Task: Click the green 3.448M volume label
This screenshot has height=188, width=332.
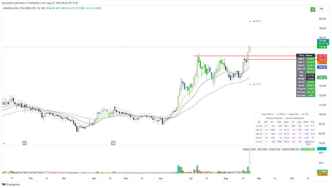Action: 323,171
